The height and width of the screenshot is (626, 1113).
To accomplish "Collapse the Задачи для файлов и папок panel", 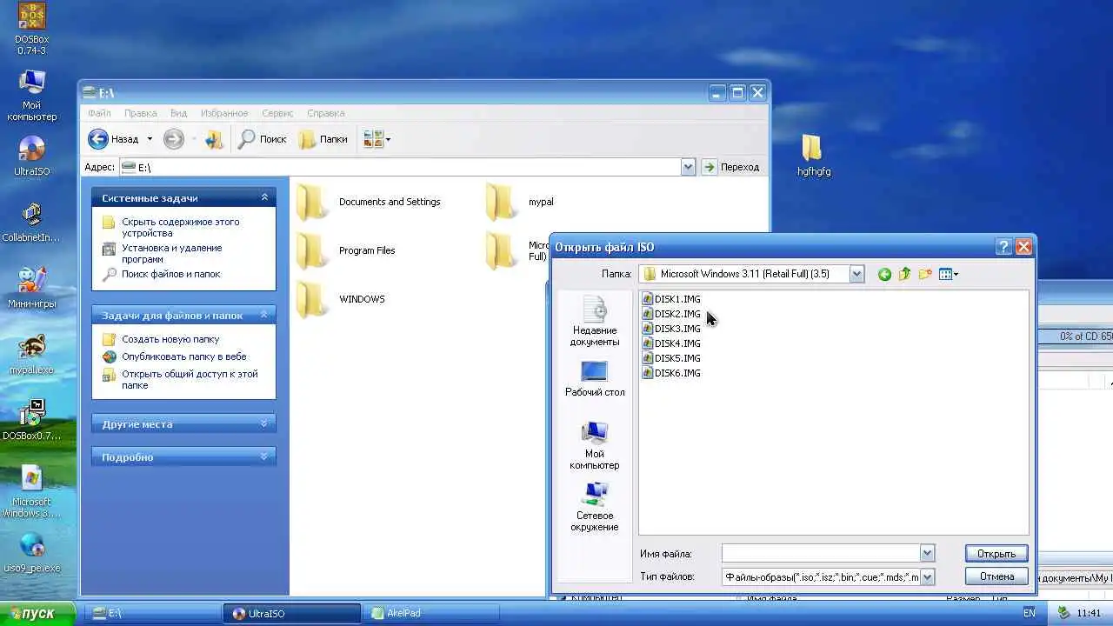I will pyautogui.click(x=264, y=315).
